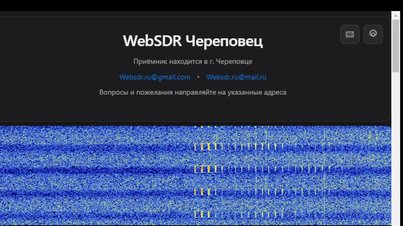Open the keyboard shortcuts button
403x226 pixels.
pyautogui.click(x=350, y=34)
